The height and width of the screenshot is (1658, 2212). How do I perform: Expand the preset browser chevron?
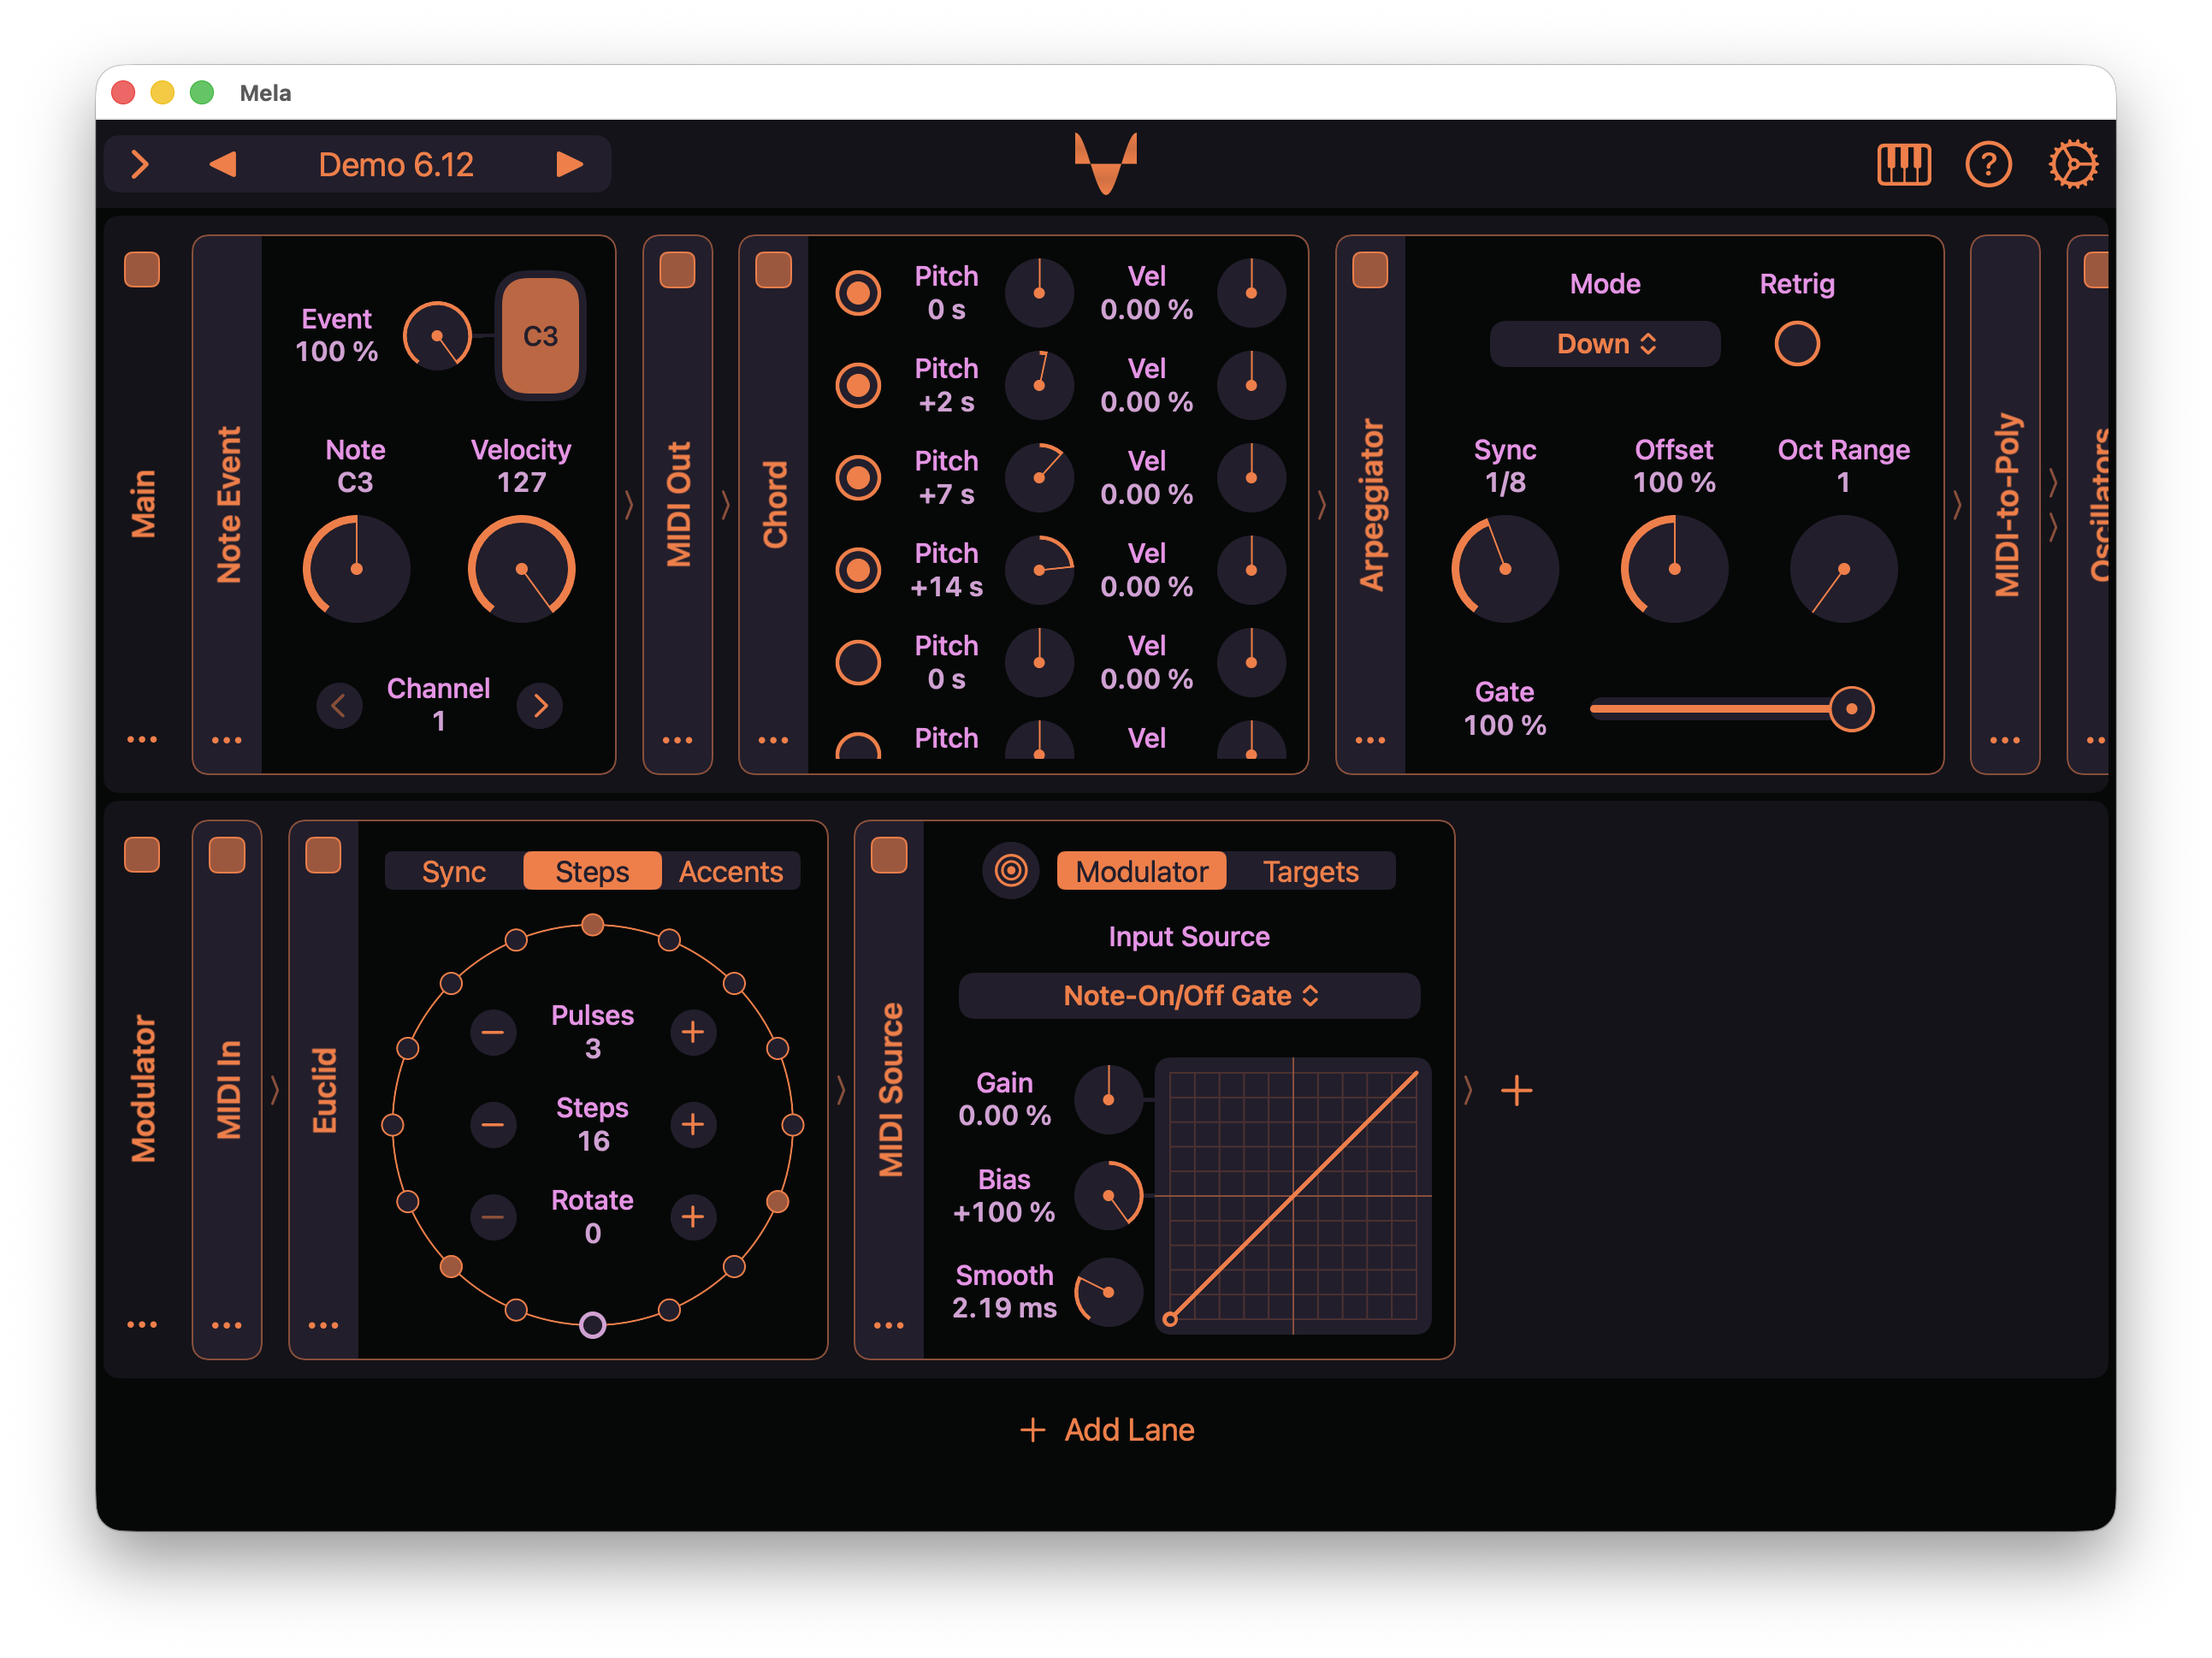click(x=140, y=164)
